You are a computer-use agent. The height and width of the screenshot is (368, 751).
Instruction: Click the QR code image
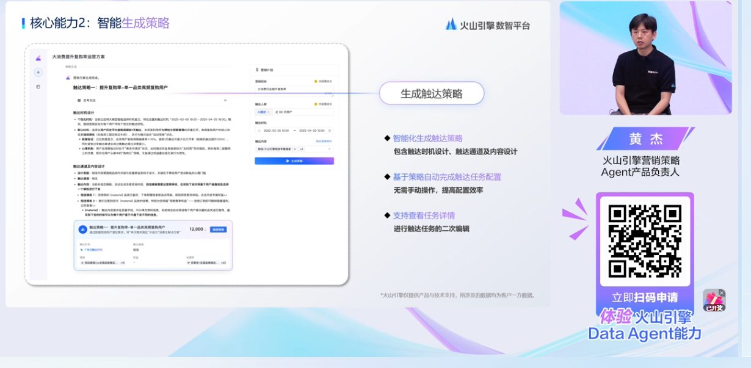(x=645, y=240)
